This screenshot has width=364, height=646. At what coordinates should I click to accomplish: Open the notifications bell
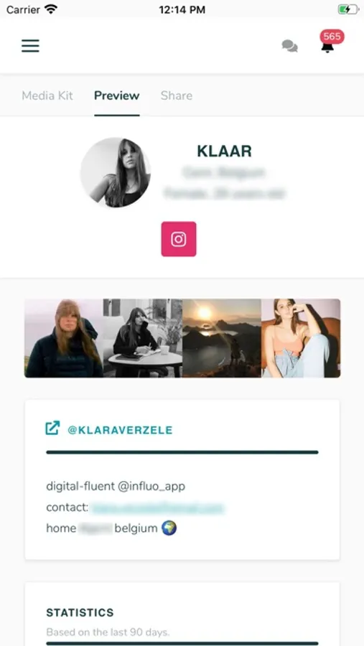[x=327, y=47]
